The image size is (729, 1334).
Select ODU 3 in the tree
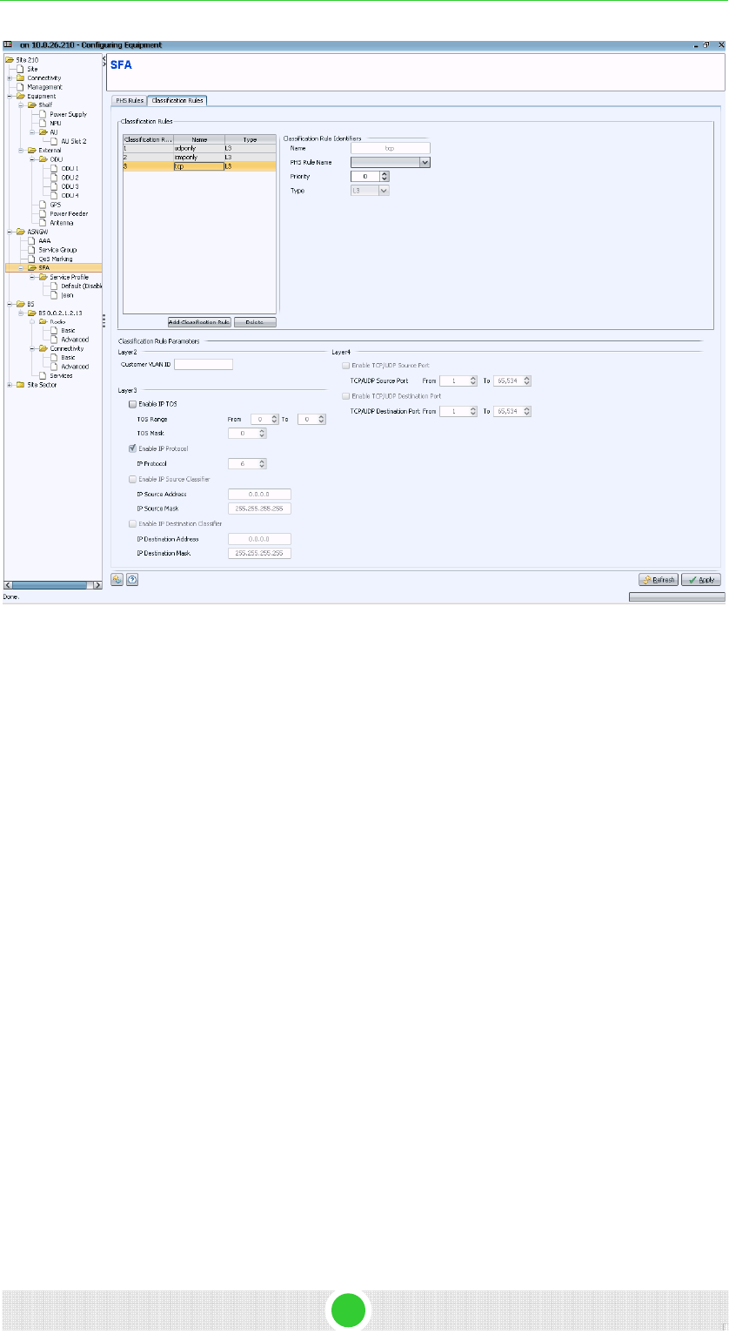click(x=65, y=186)
